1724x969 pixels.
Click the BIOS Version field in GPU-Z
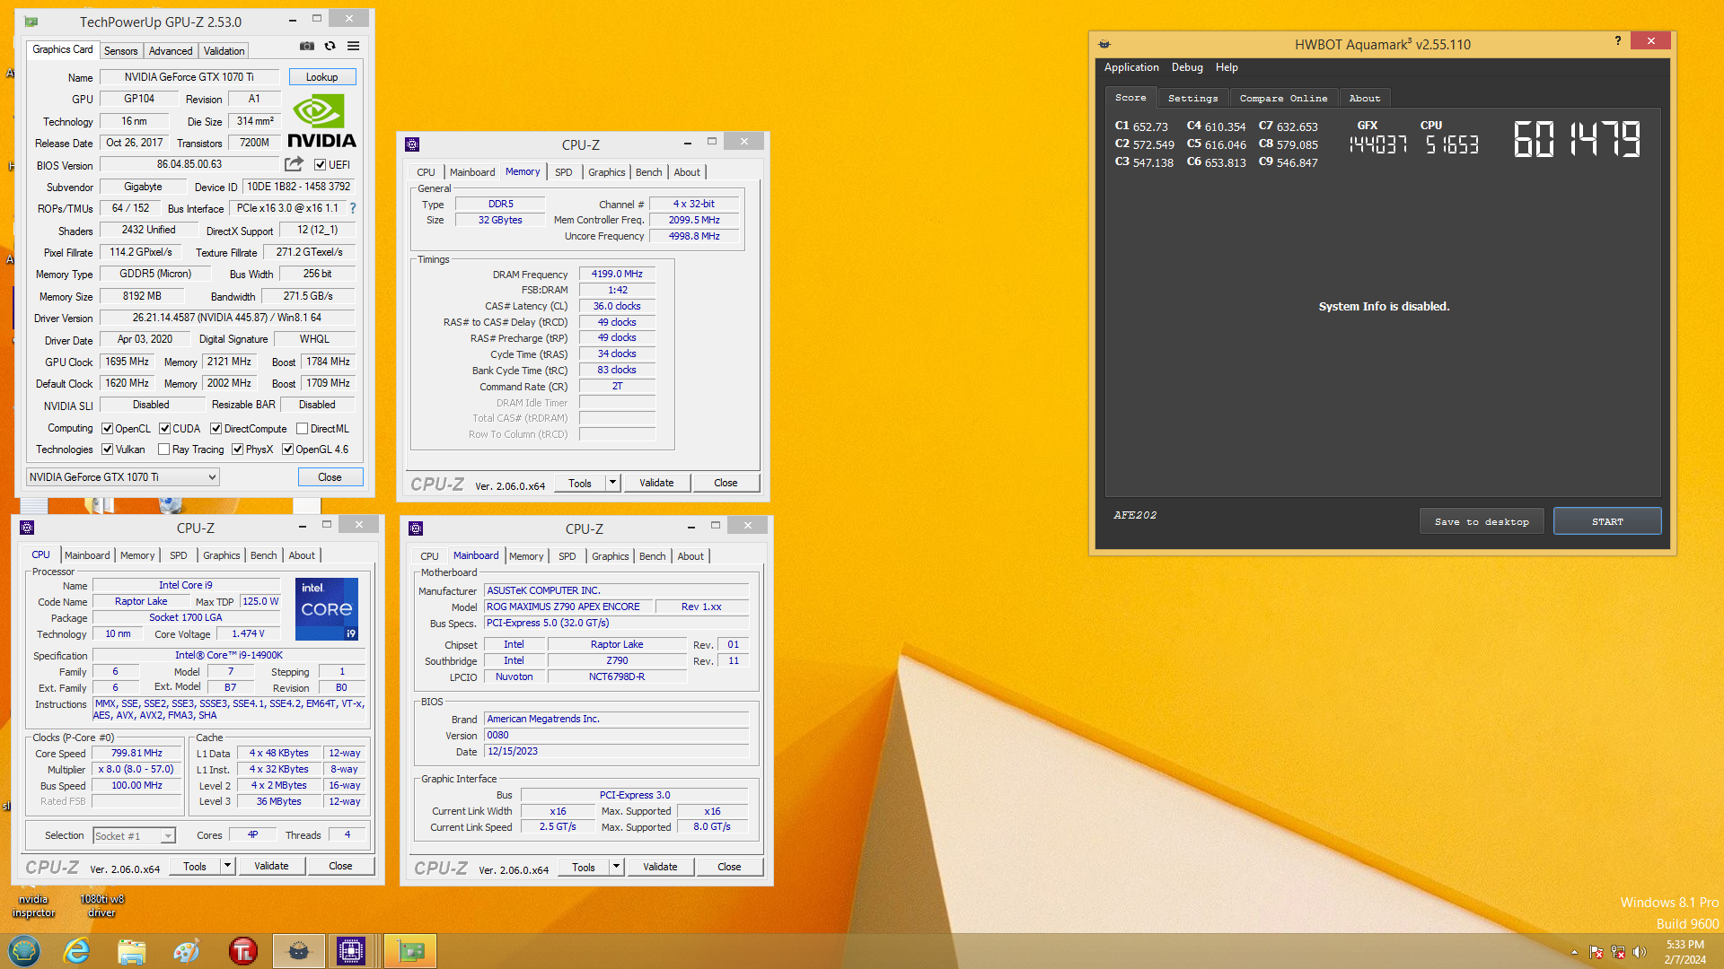pyautogui.click(x=189, y=164)
